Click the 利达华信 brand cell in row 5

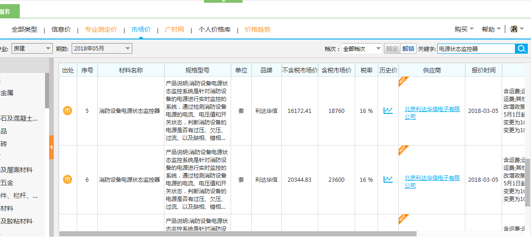(266, 111)
